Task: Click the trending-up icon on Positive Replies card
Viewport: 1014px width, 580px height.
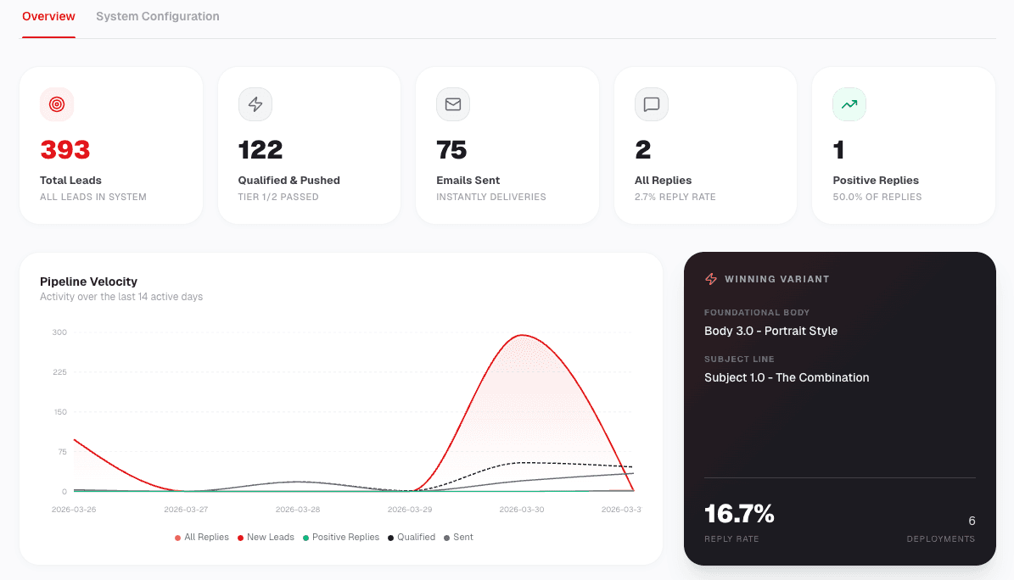Action: click(x=849, y=104)
